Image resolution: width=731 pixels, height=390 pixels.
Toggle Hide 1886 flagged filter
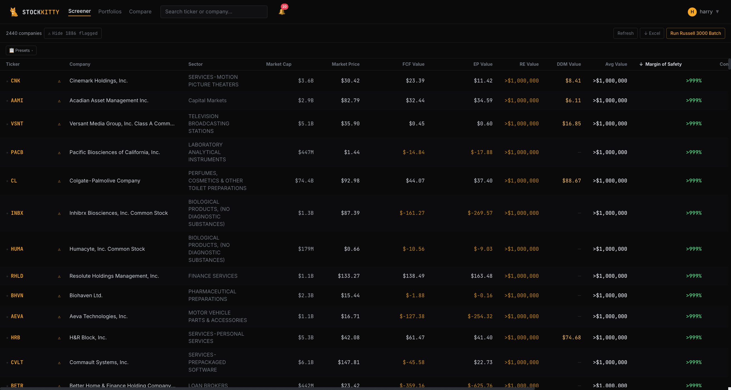pyautogui.click(x=73, y=33)
